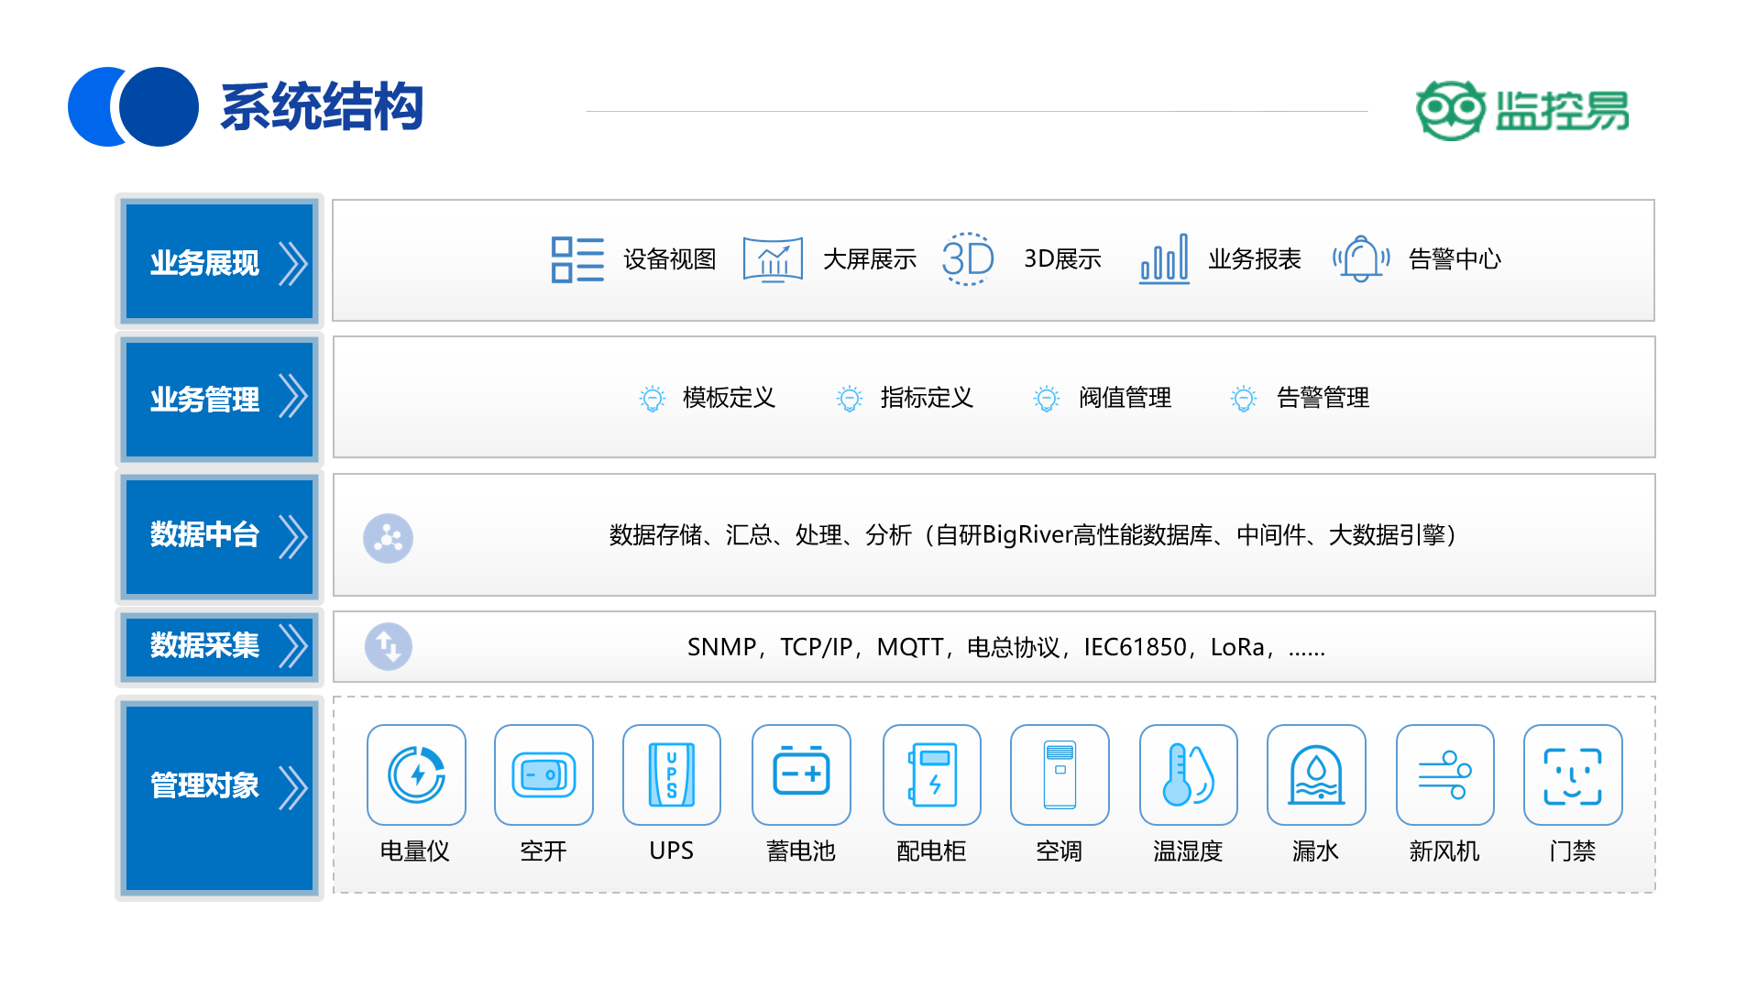
Task: Click lightbulb icon beside 告警管理
Action: [x=1244, y=399]
